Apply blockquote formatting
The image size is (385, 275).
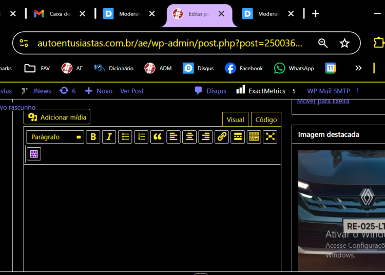tap(157, 136)
